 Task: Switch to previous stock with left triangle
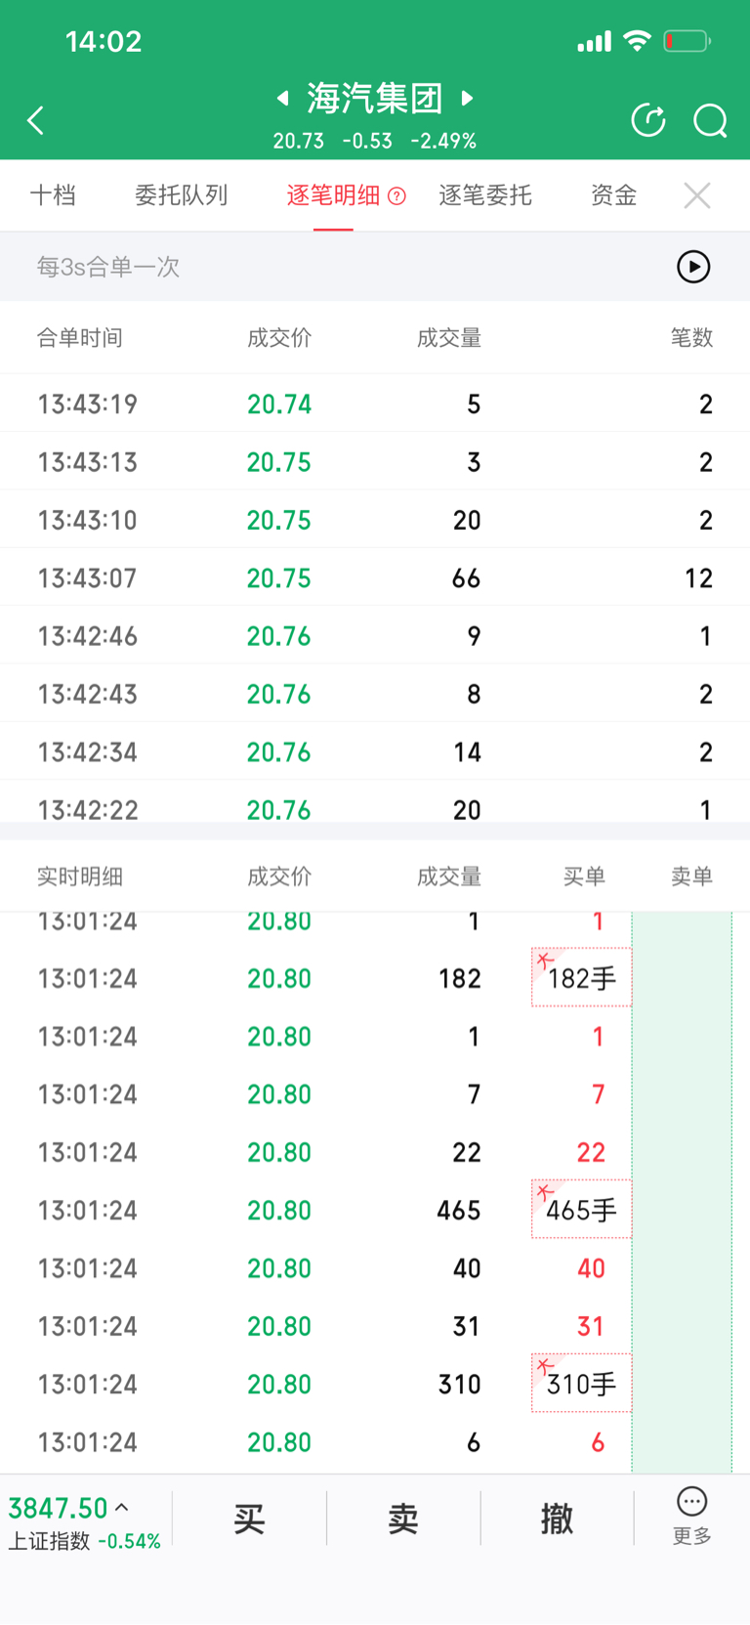point(283,98)
